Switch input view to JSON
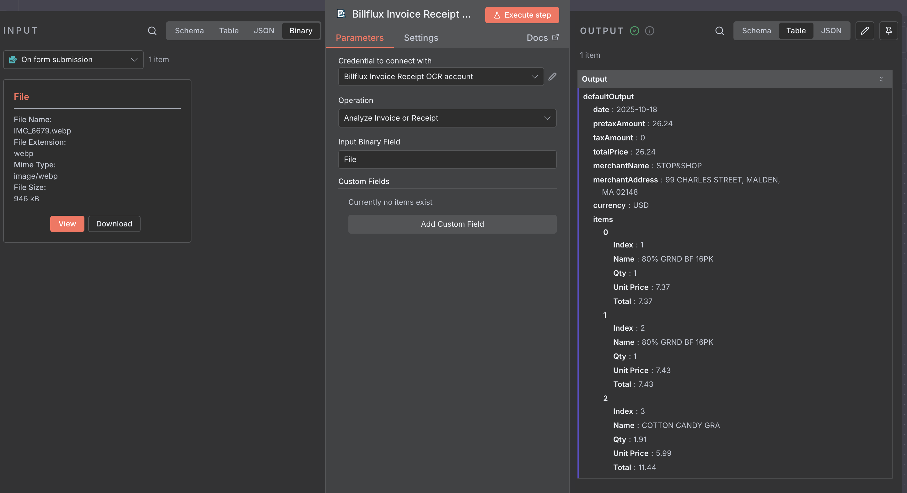 pos(264,31)
